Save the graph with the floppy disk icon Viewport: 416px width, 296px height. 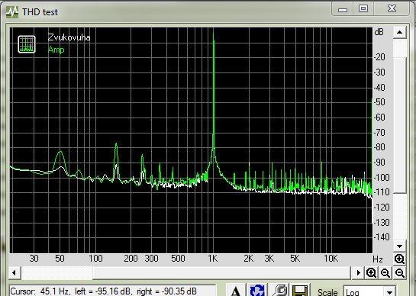tap(300, 291)
